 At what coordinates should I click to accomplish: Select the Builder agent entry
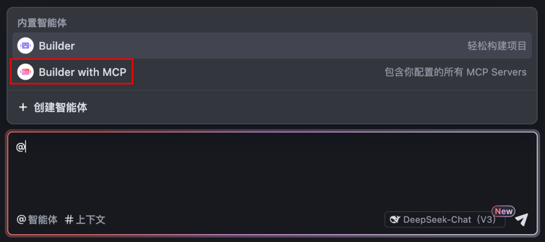coord(272,46)
